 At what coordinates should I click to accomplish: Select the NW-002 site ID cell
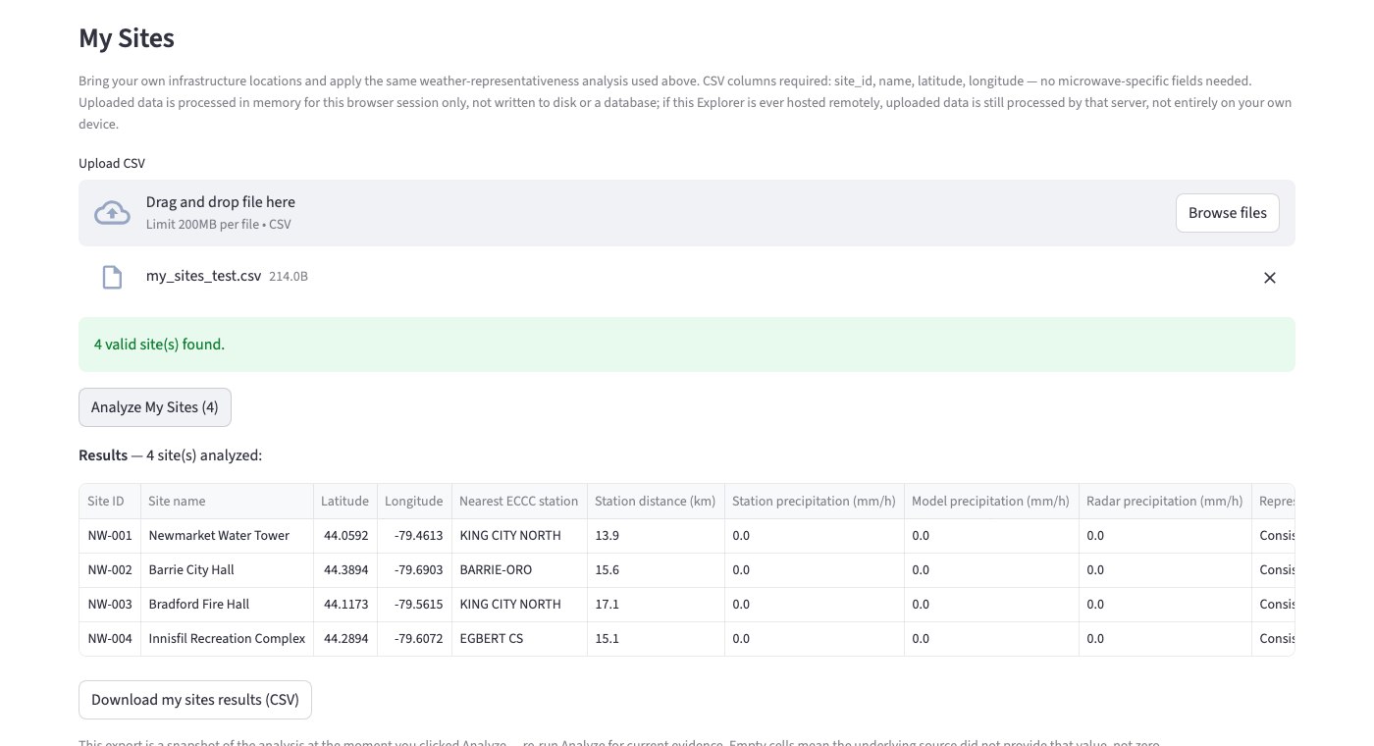click(x=110, y=570)
